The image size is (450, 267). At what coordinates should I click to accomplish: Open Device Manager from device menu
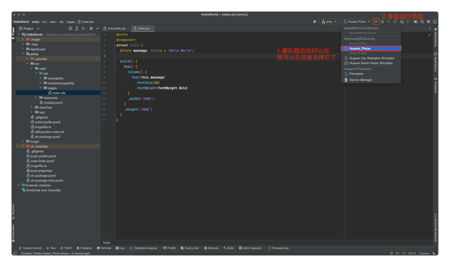coord(371,80)
